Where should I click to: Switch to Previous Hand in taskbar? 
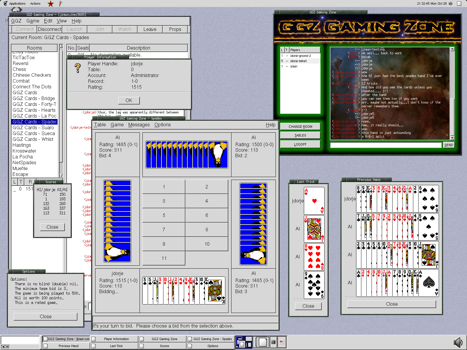click(68, 346)
